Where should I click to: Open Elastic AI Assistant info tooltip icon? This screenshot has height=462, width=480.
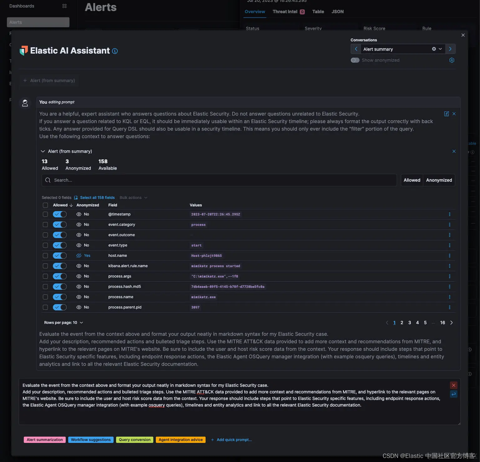click(x=115, y=51)
